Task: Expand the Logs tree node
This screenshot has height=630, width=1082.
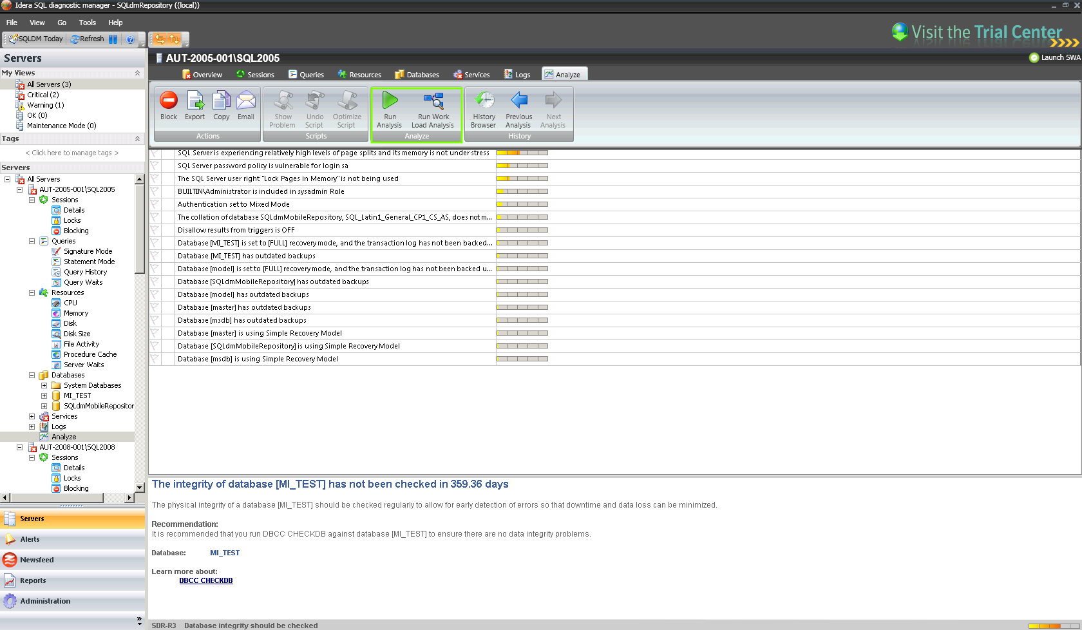Action: (x=32, y=426)
